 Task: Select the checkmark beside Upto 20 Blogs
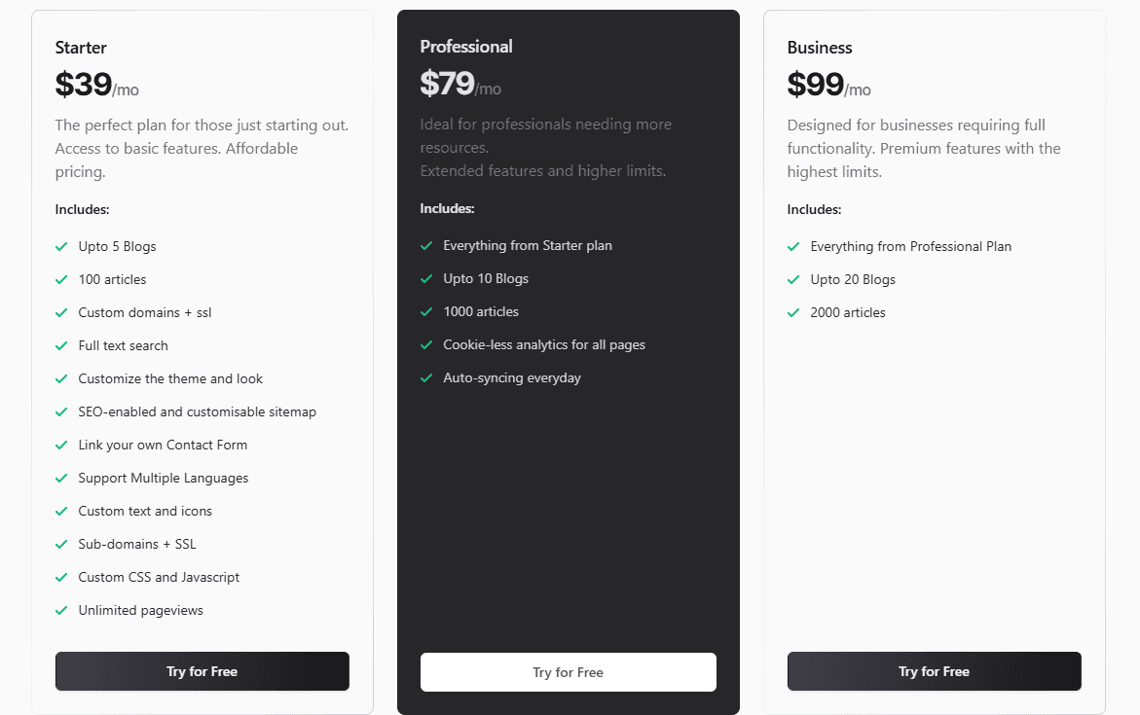pyautogui.click(x=793, y=279)
